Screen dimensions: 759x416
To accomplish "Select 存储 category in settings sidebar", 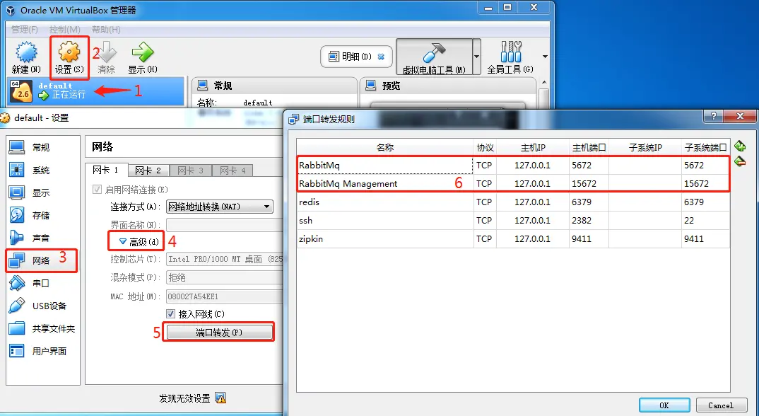I will coord(42,215).
